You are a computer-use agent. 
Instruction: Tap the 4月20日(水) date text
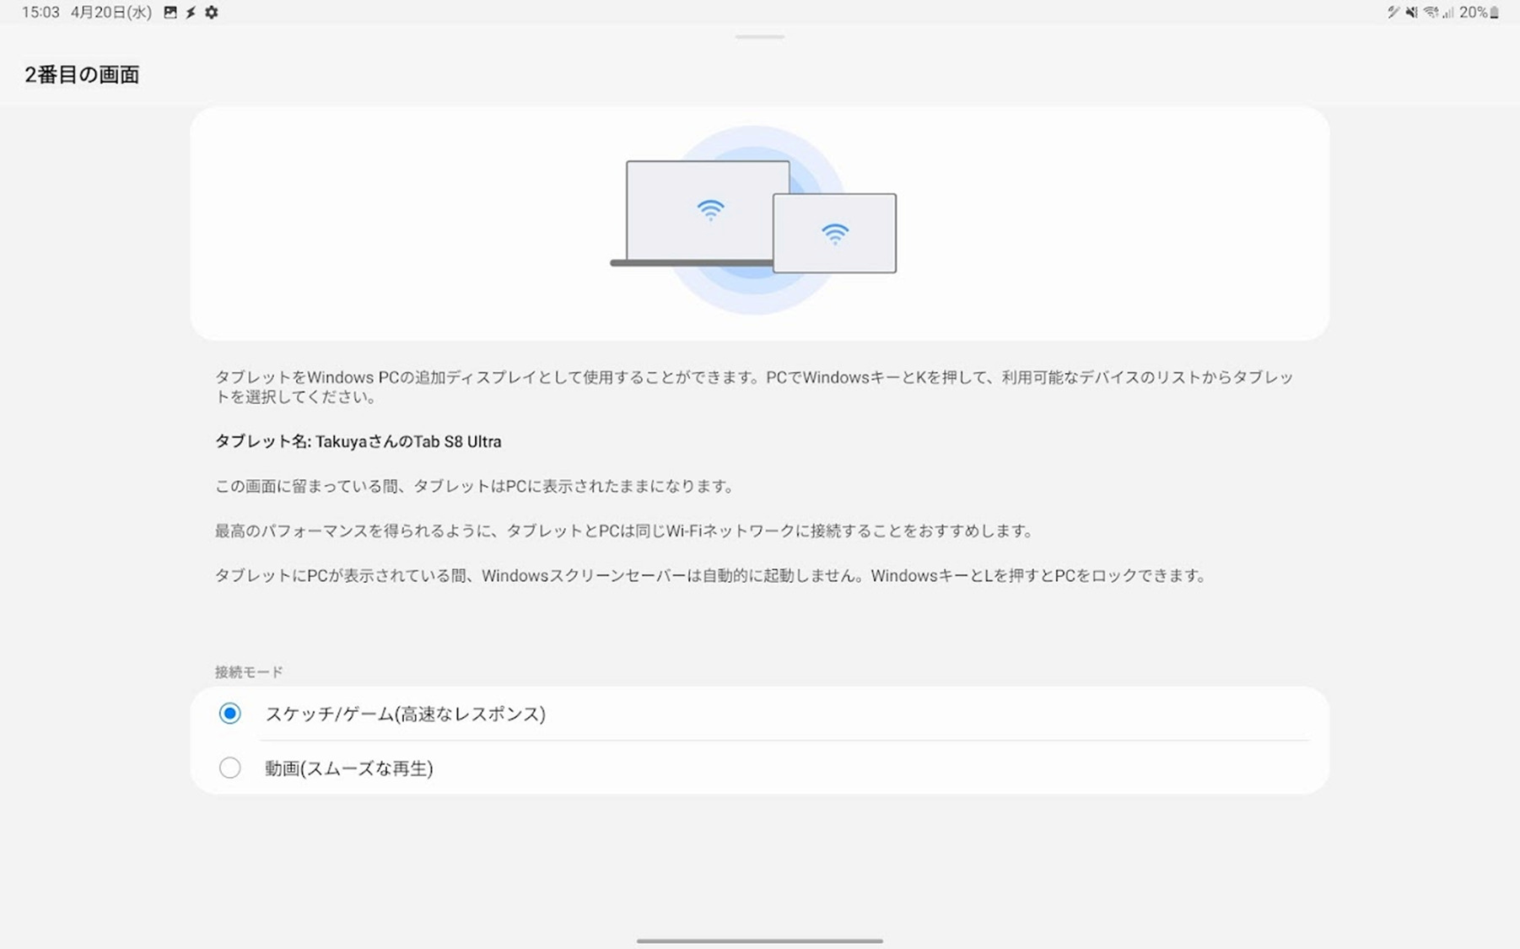coord(111,13)
